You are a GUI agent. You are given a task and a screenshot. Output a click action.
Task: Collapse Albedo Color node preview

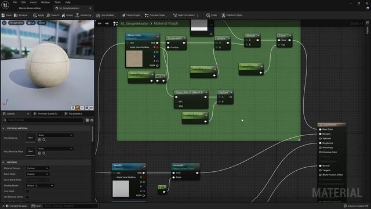[x=158, y=37]
